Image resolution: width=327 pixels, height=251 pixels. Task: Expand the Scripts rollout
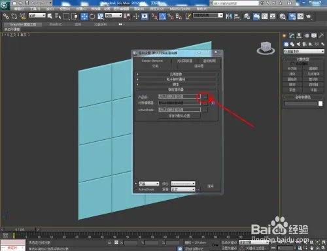click(x=176, y=84)
